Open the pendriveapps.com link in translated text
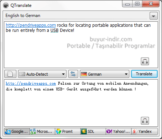162x139 pixels. (x=31, y=84)
